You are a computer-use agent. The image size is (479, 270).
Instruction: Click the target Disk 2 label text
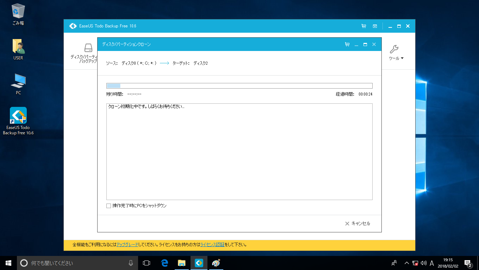[200, 63]
